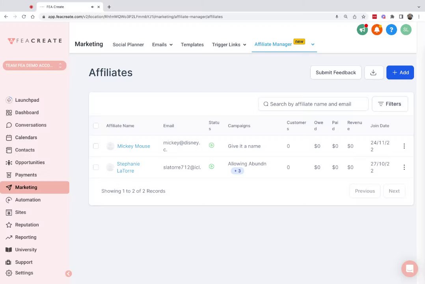
Task: Click the download export icon button
Action: pyautogui.click(x=373, y=73)
